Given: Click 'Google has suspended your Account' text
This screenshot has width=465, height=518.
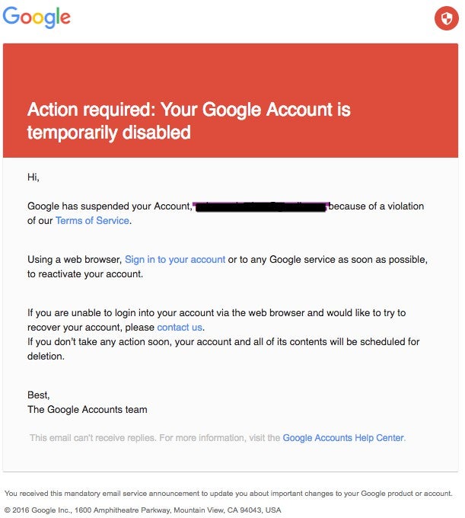Looking at the screenshot, I should 110,206.
